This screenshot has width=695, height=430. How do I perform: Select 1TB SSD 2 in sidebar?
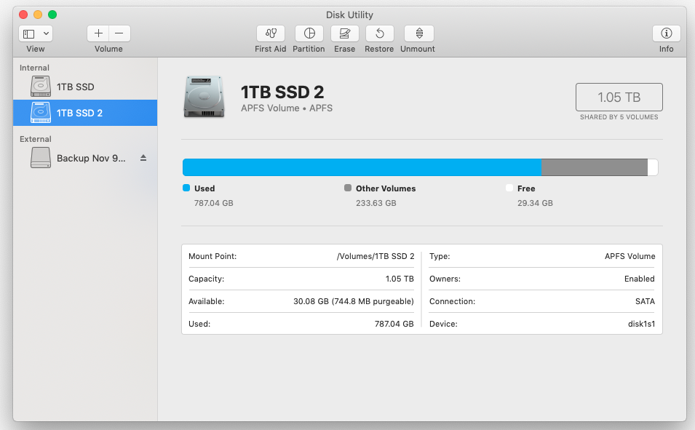(85, 113)
